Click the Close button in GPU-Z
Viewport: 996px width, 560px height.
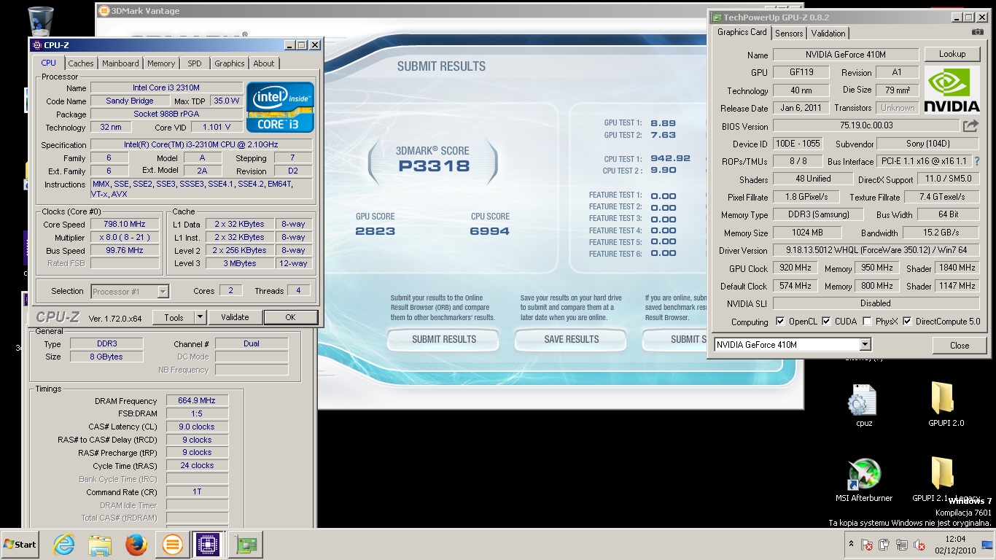[x=960, y=346]
